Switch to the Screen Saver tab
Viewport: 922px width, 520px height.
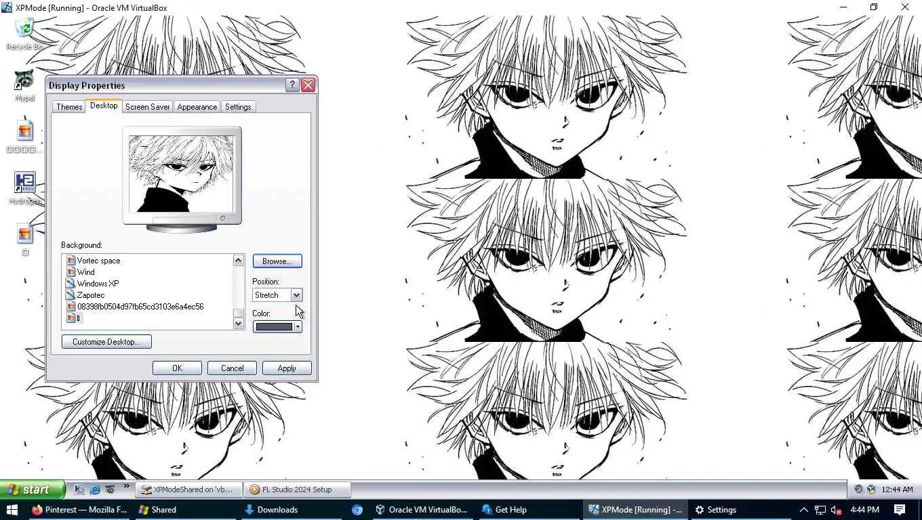[147, 107]
